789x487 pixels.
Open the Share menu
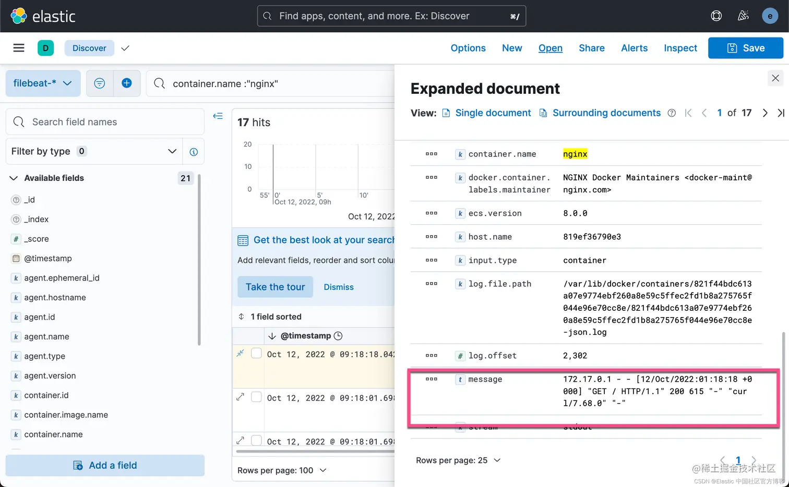[592, 48]
